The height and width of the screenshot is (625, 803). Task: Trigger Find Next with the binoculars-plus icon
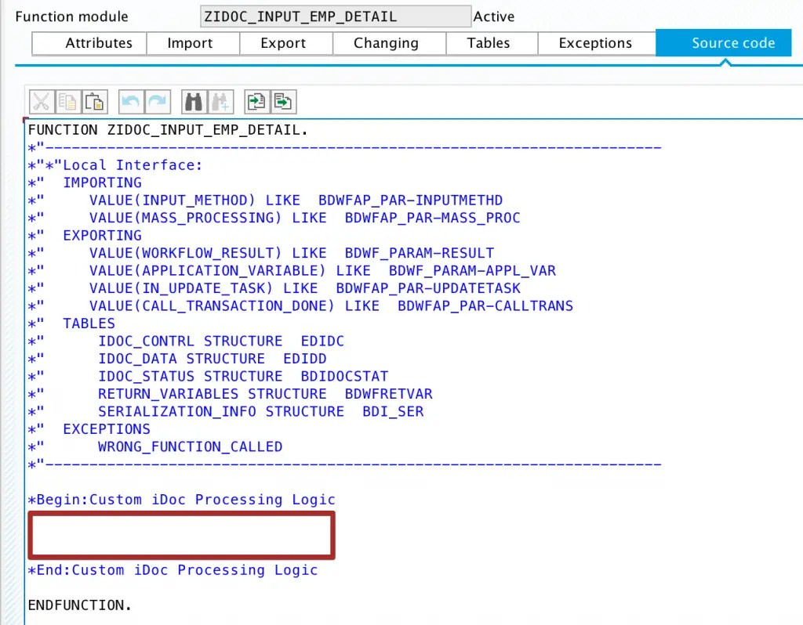pyautogui.click(x=220, y=101)
